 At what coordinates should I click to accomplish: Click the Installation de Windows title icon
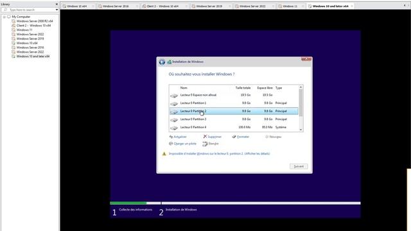point(170,62)
